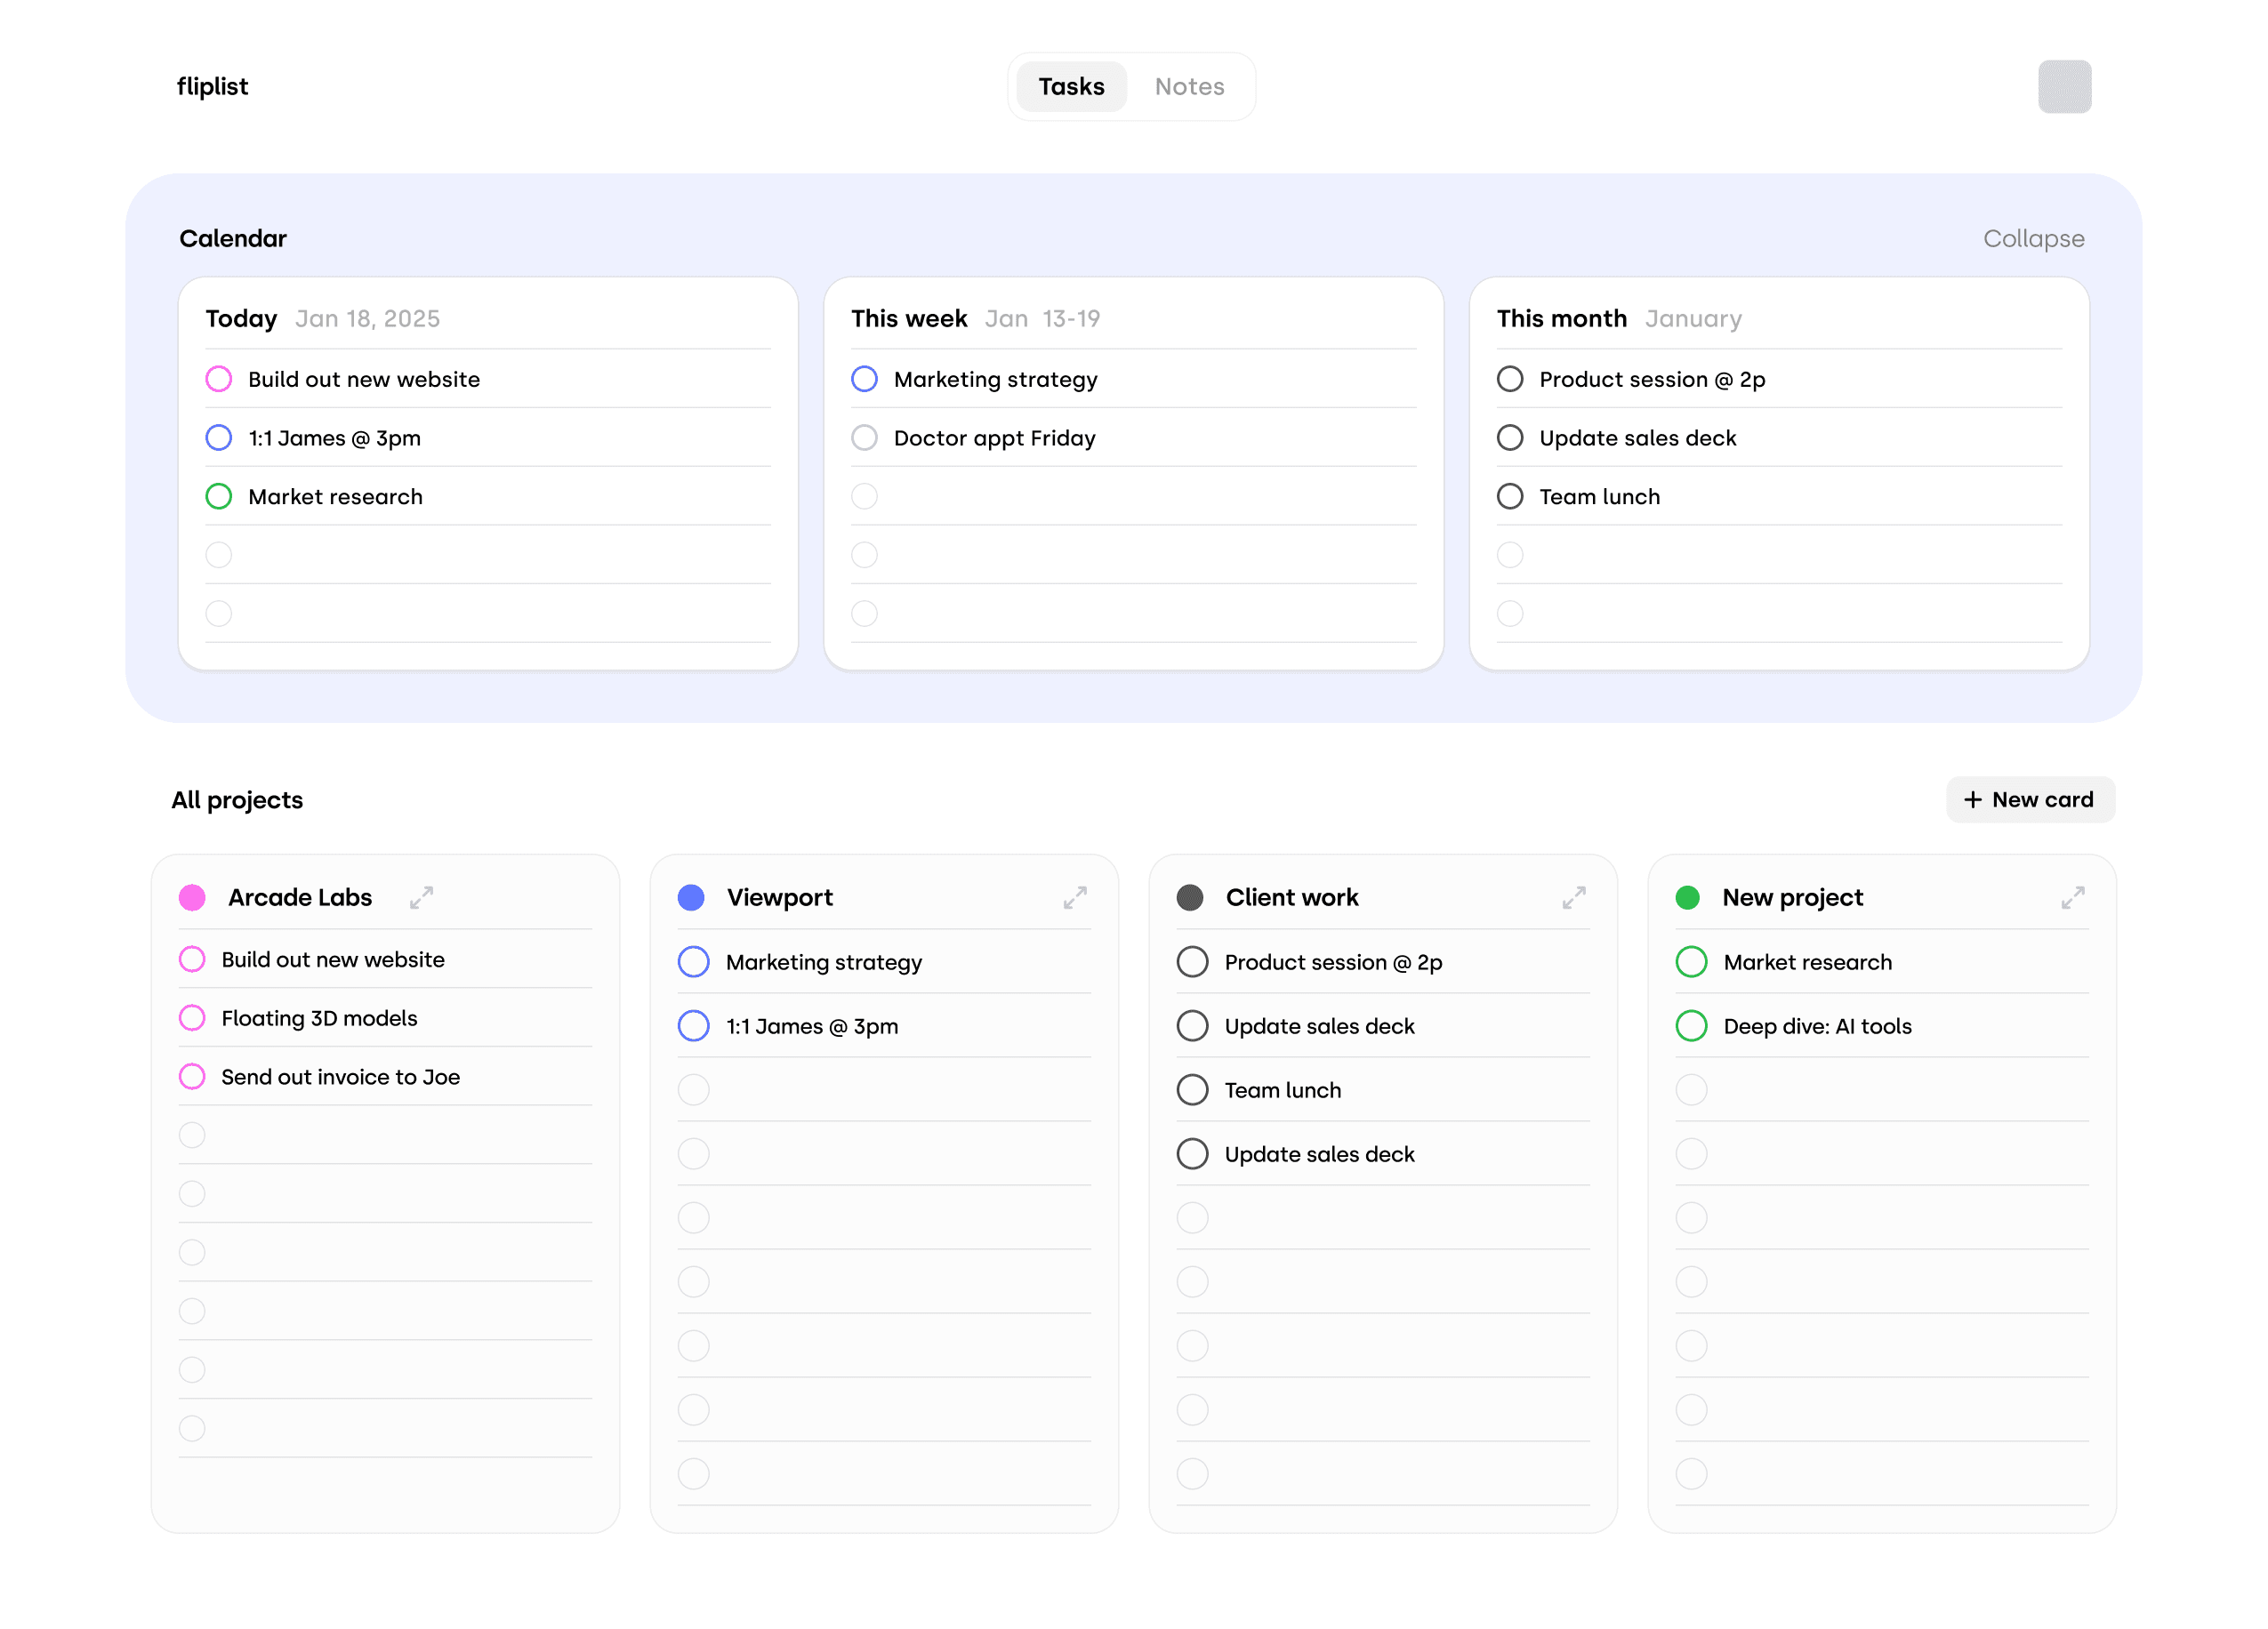
Task: Click the pink Arcade Labs color dot
Action: point(192,897)
